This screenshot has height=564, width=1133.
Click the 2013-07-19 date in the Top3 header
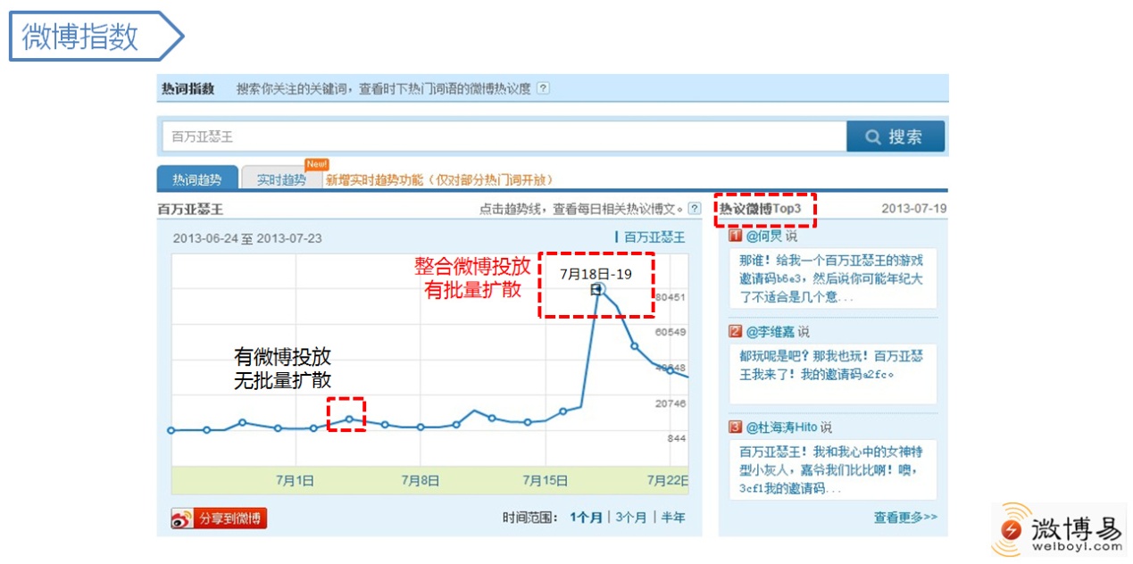point(913,209)
